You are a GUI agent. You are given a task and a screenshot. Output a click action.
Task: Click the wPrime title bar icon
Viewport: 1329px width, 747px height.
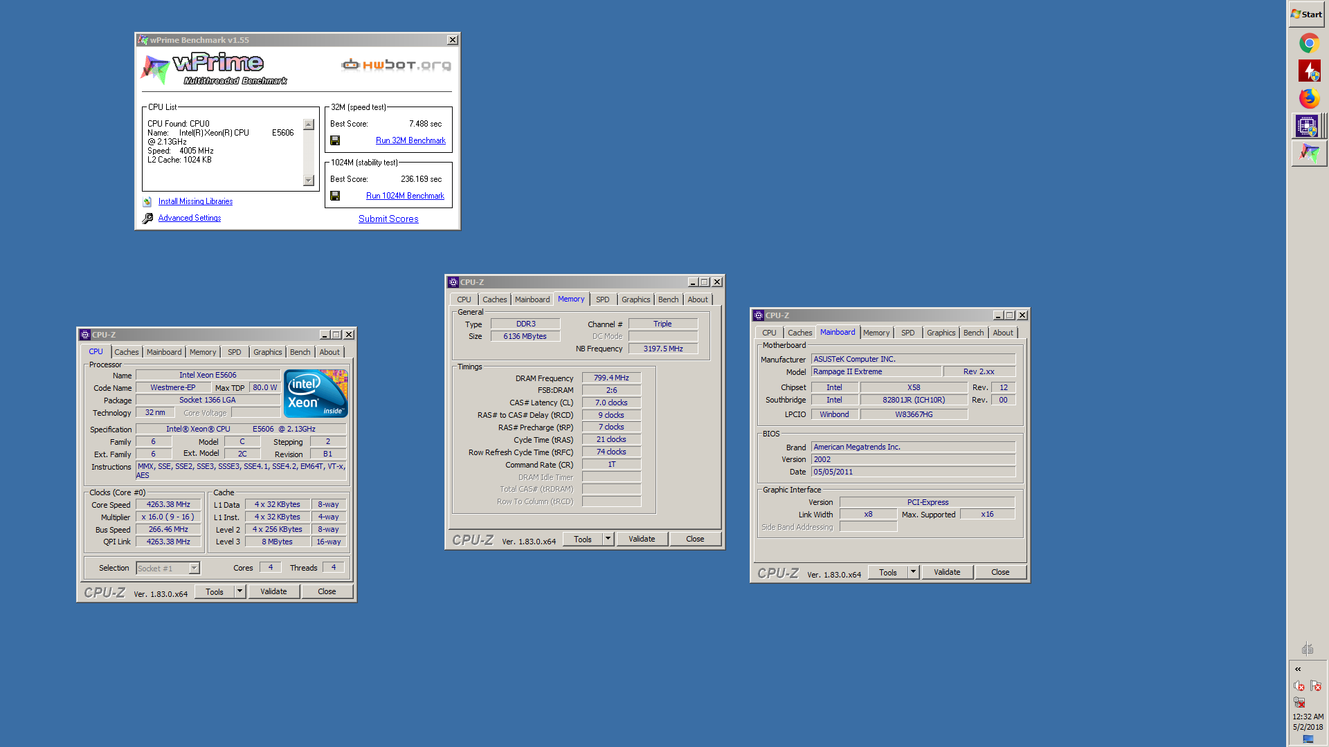tap(143, 40)
